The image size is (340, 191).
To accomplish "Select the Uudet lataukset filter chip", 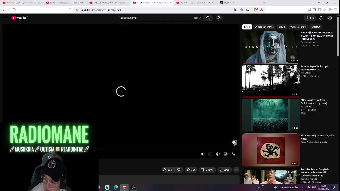I will (298, 27).
